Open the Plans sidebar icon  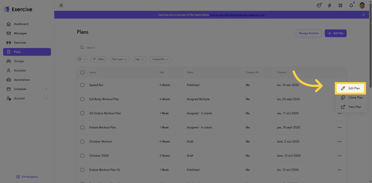click(9, 52)
